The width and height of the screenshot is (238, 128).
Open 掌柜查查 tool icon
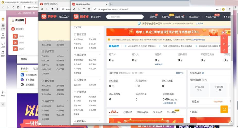point(22,84)
